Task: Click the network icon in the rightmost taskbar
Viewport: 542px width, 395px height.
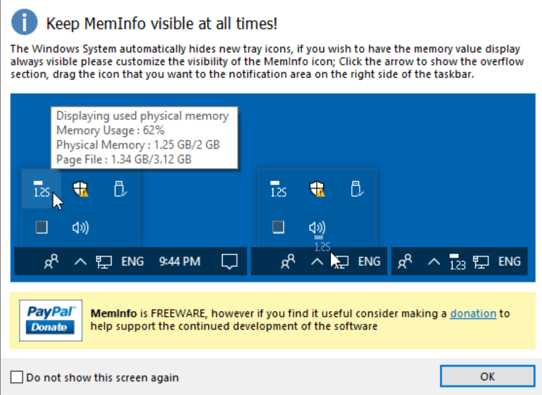Action: 481,262
